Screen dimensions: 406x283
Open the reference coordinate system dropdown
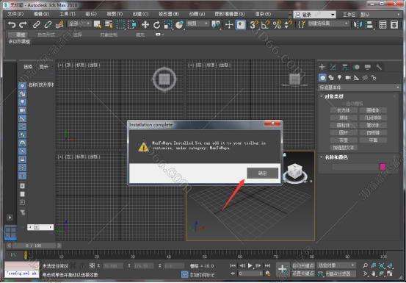pyautogui.click(x=197, y=24)
